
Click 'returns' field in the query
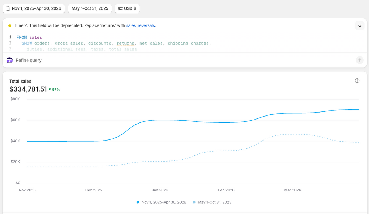tap(125, 43)
